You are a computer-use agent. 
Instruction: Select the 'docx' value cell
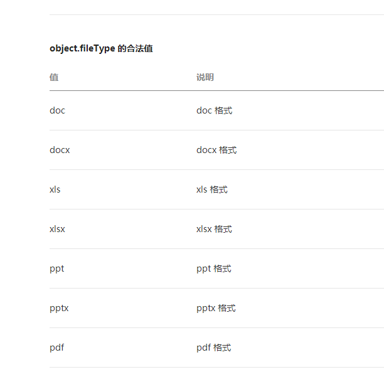[x=60, y=150]
